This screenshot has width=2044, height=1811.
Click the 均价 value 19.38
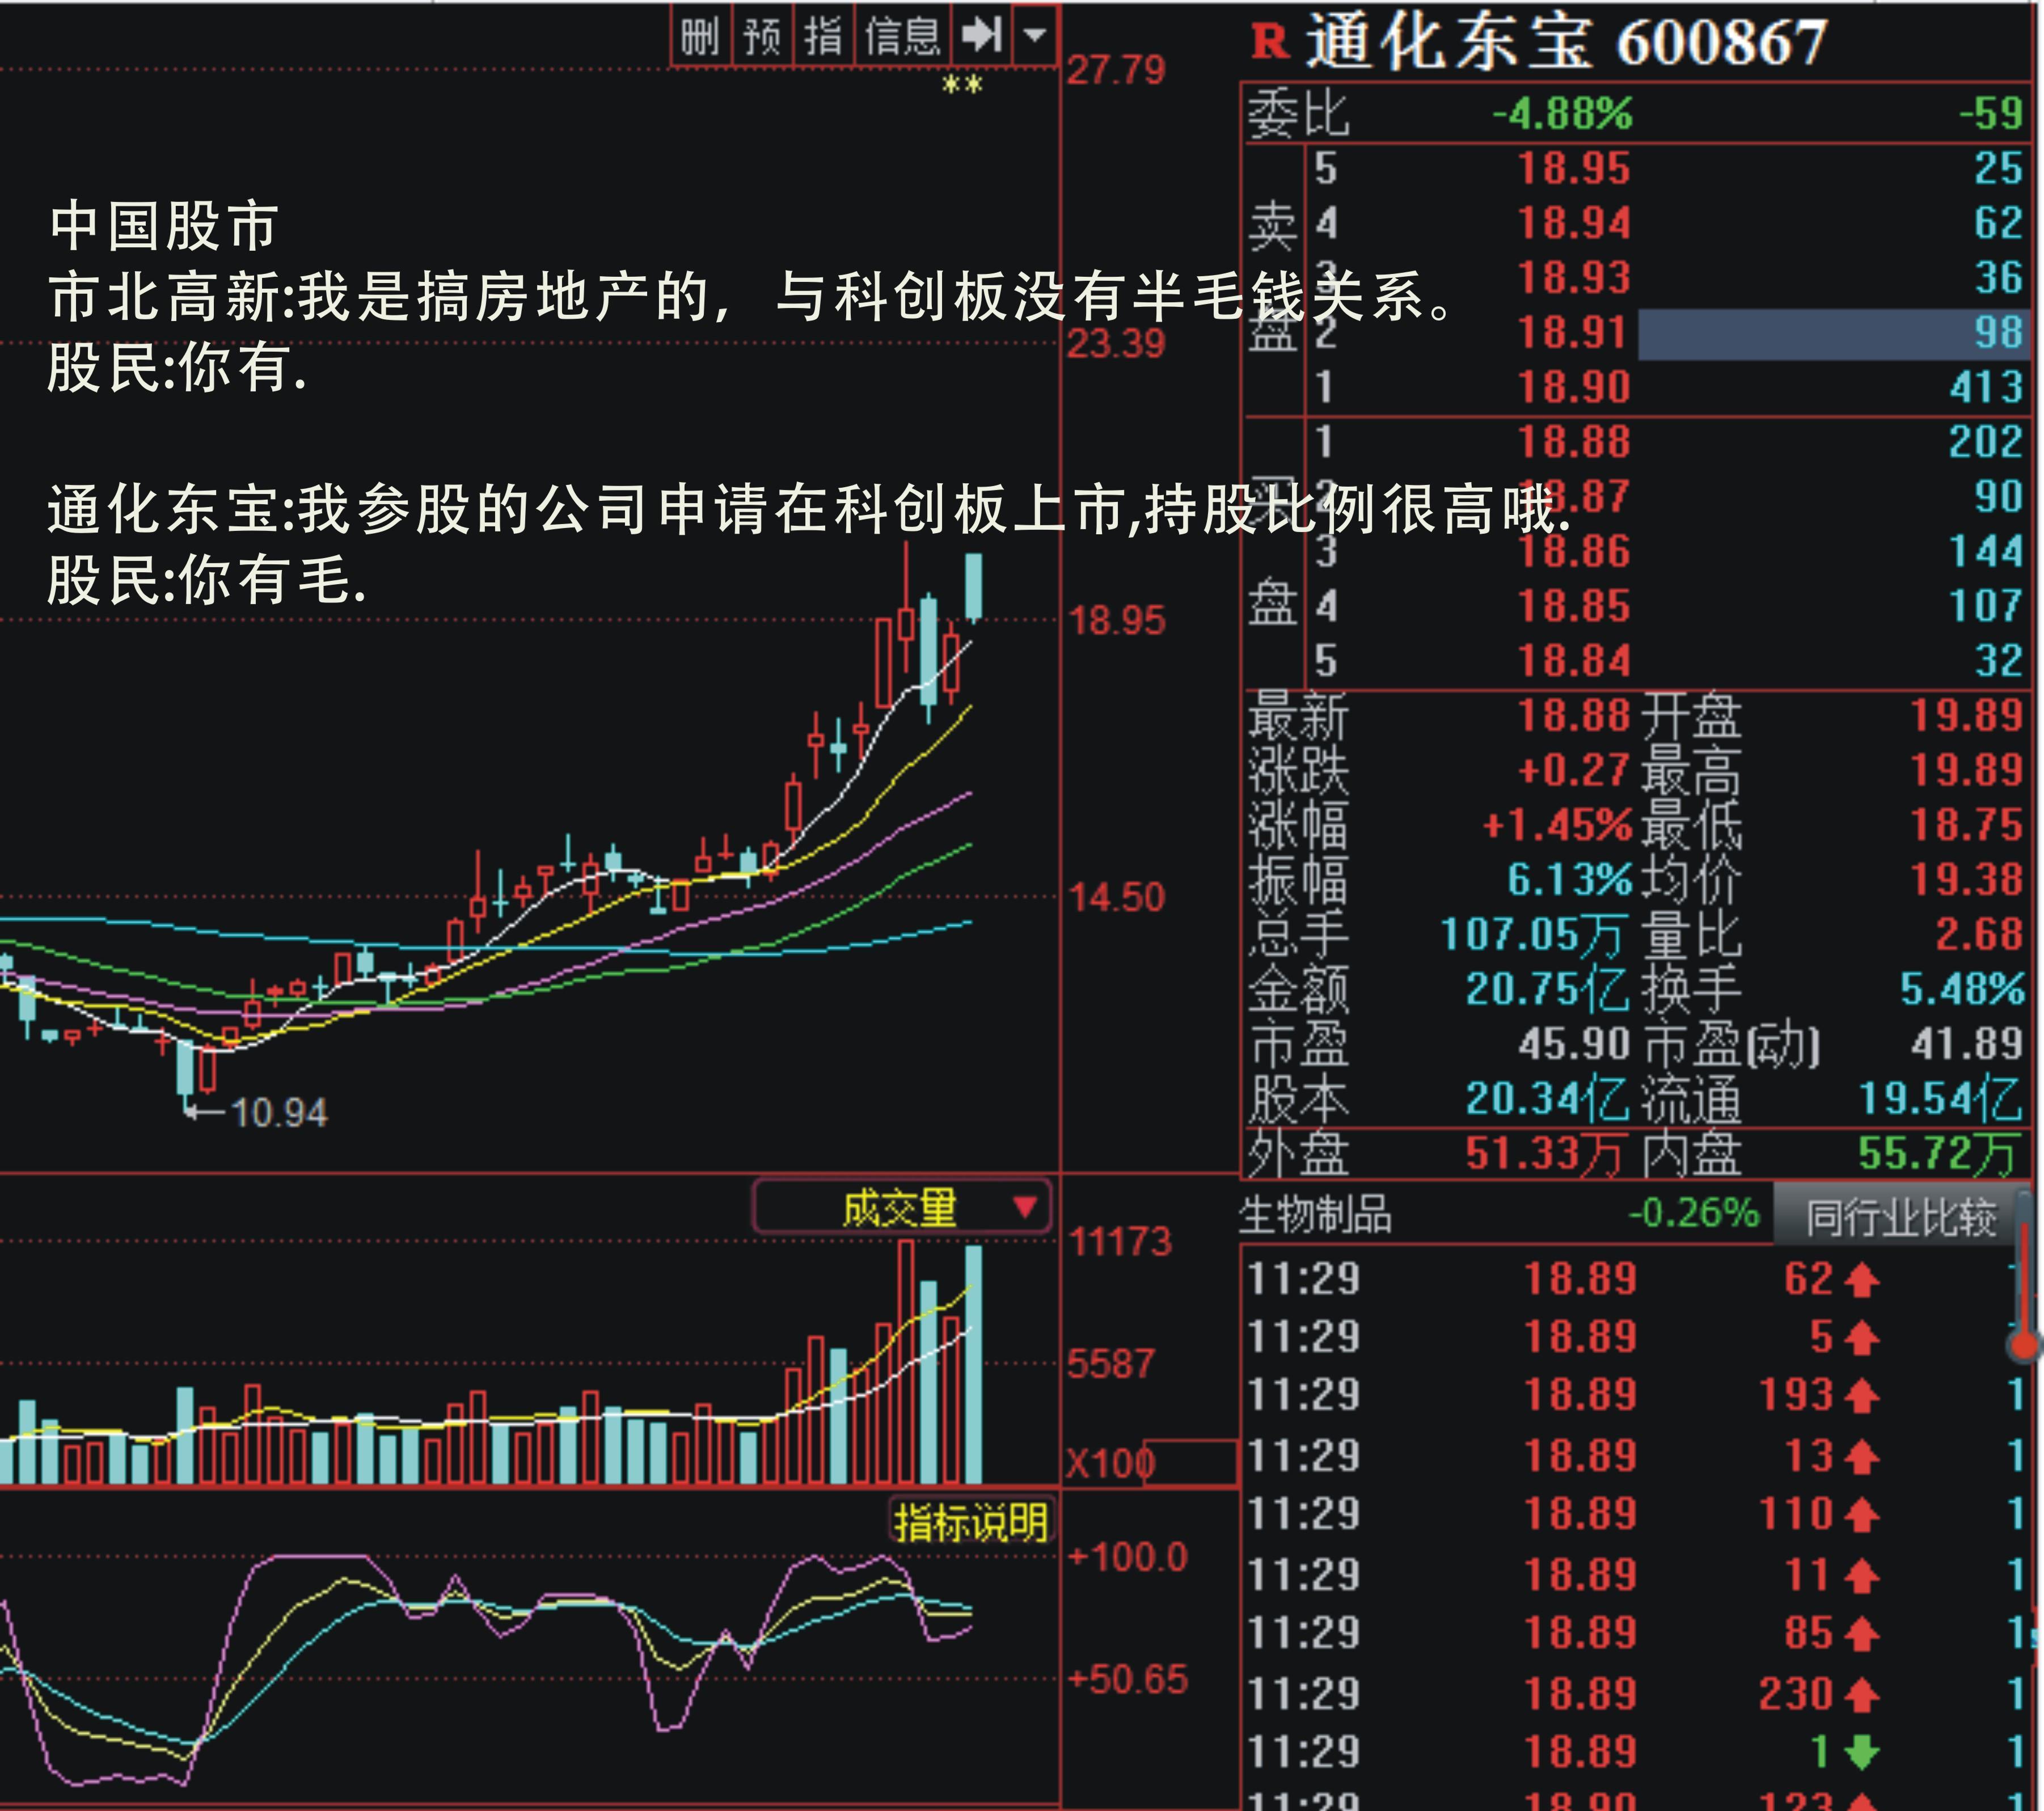1967,880
